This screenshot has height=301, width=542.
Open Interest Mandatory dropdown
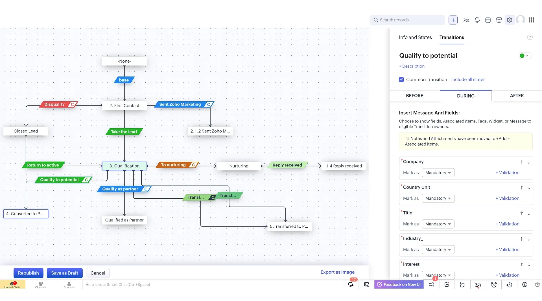(438, 275)
